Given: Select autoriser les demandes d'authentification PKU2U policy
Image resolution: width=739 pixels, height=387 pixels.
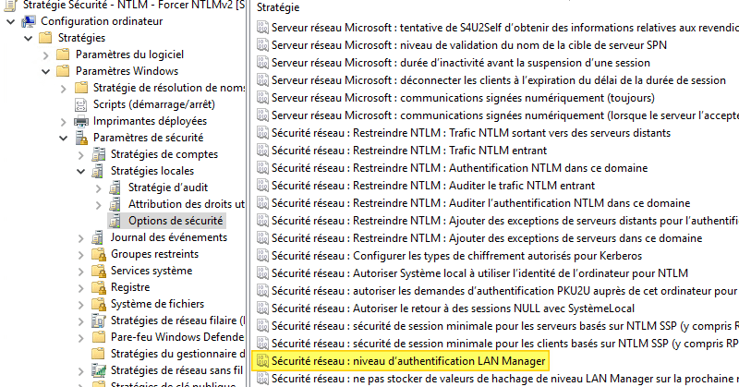Looking at the screenshot, I should coord(505,291).
